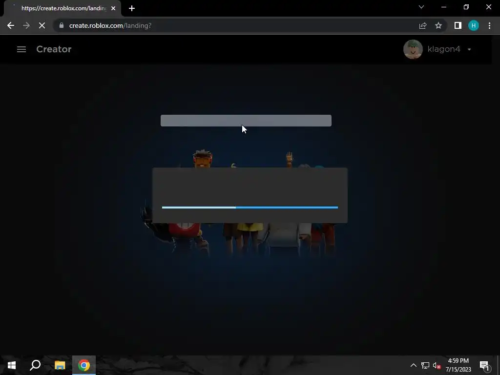Screen dimensions: 500x375
Task: Click the muted volume icon
Action: click(x=437, y=365)
